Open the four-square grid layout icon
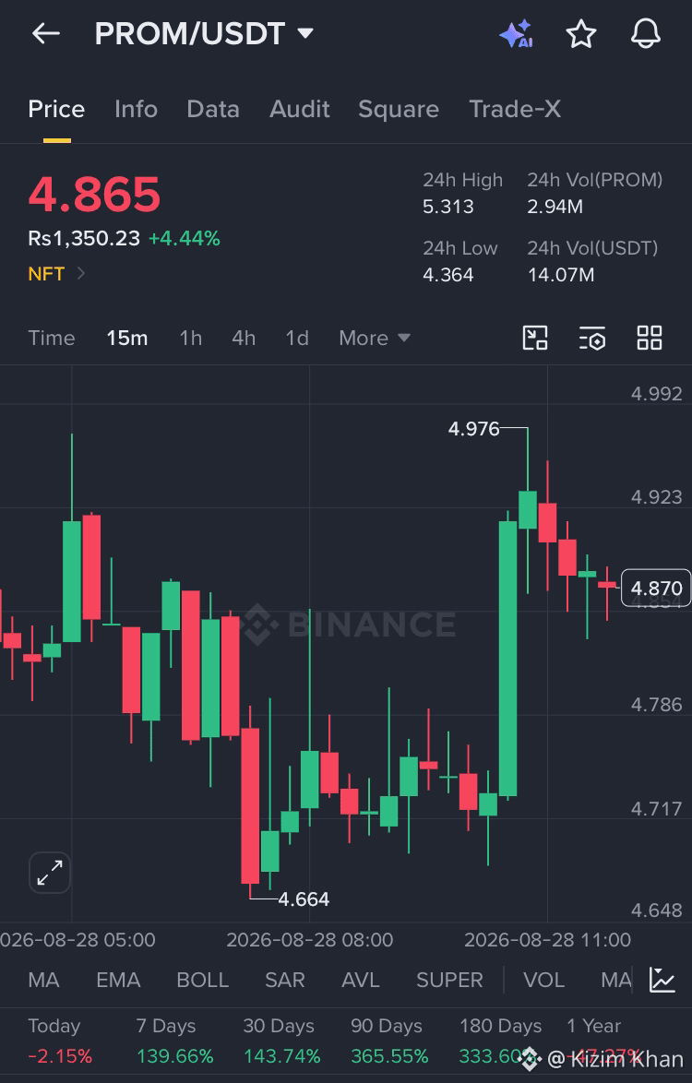The width and height of the screenshot is (692, 1083). point(650,338)
